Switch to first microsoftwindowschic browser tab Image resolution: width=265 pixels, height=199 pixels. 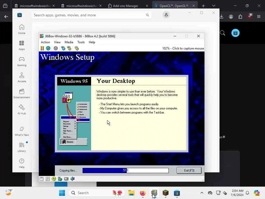click(x=35, y=6)
